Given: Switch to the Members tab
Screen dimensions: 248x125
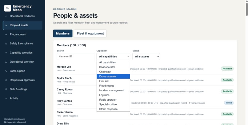Looking at the screenshot, I should pos(63,33).
